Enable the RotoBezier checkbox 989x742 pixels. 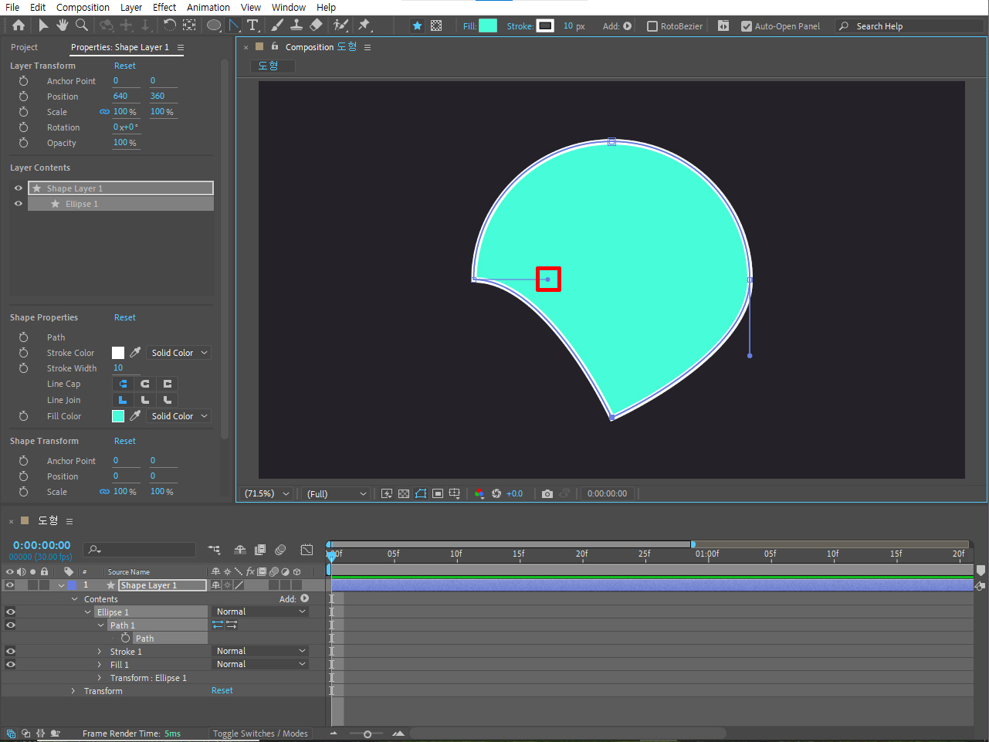pyautogui.click(x=652, y=26)
